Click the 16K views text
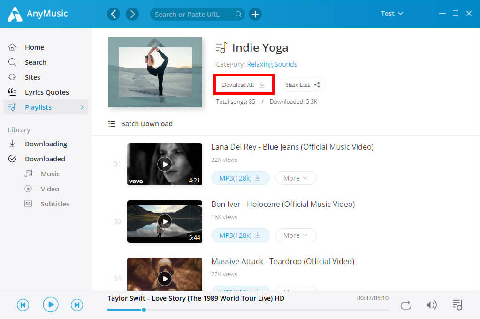The width and height of the screenshot is (480, 319). point(224,217)
